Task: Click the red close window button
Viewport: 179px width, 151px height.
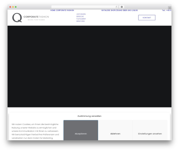Action: 10,7
